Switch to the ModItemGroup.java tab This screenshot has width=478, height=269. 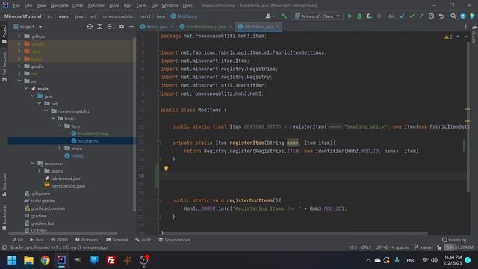(206, 27)
